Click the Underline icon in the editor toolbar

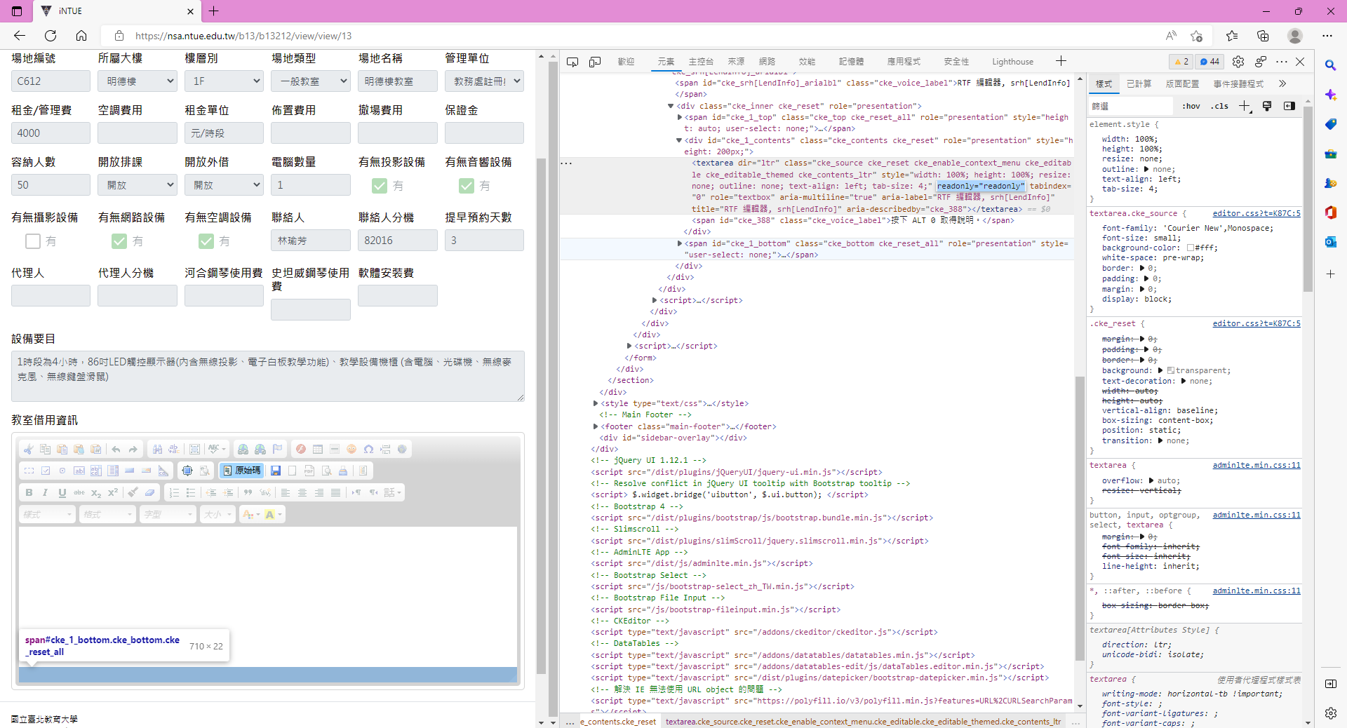pyautogui.click(x=62, y=492)
